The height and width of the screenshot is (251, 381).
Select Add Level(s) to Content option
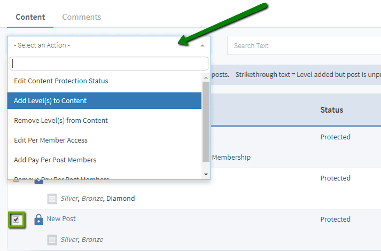click(x=105, y=100)
